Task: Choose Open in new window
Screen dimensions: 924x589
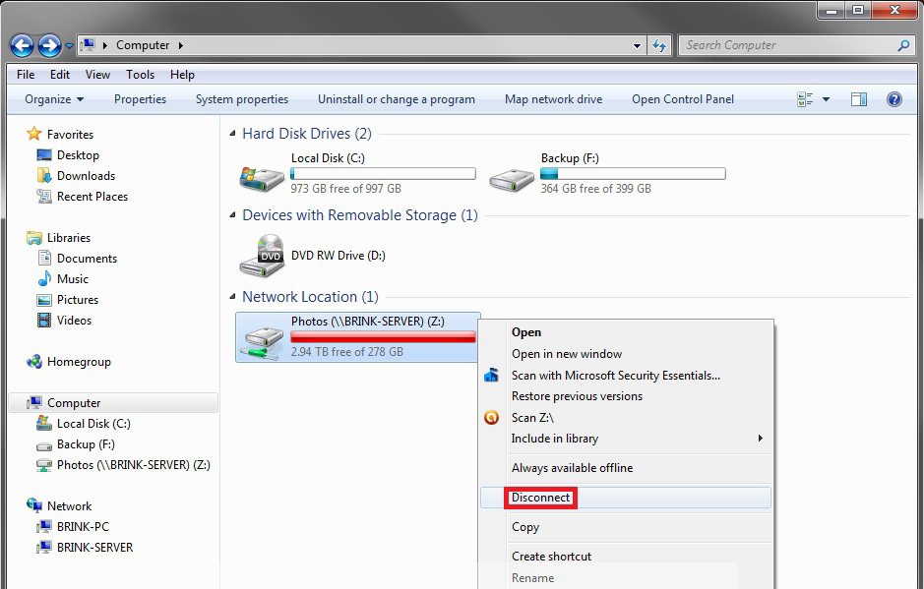Action: [x=626, y=354]
